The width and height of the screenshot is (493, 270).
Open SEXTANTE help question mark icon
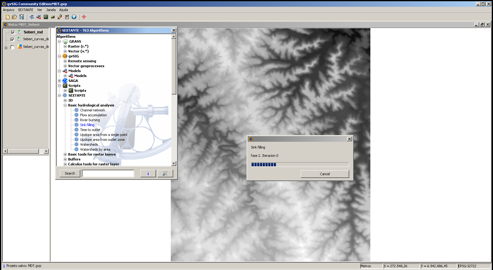[74, 17]
